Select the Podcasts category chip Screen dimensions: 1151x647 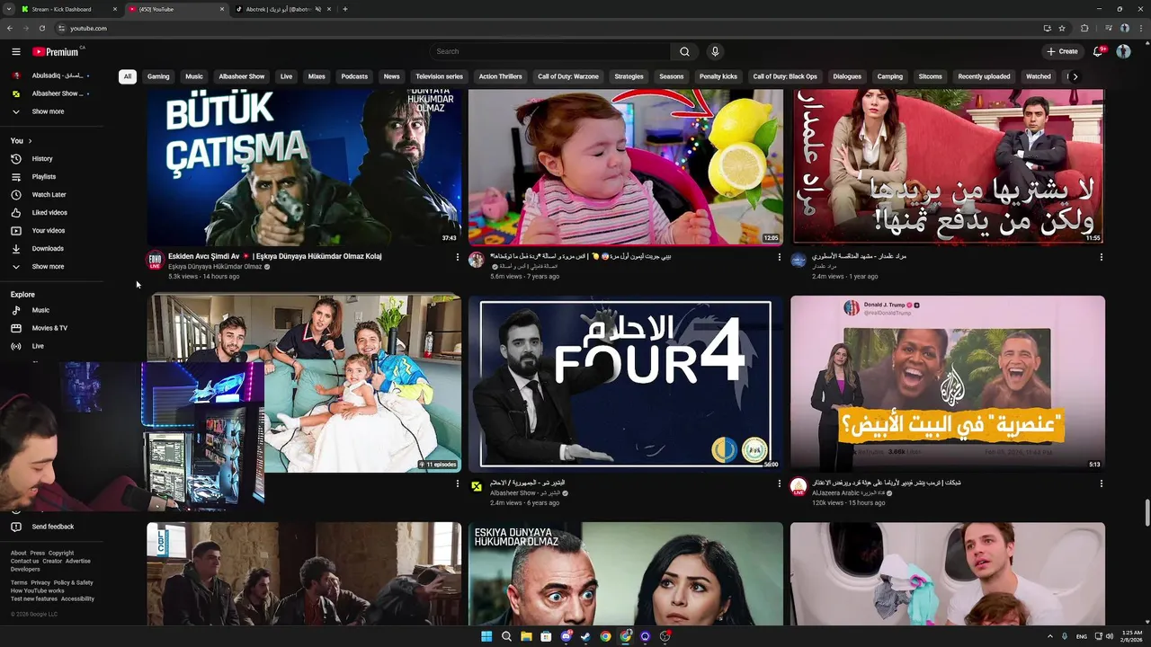point(354,76)
